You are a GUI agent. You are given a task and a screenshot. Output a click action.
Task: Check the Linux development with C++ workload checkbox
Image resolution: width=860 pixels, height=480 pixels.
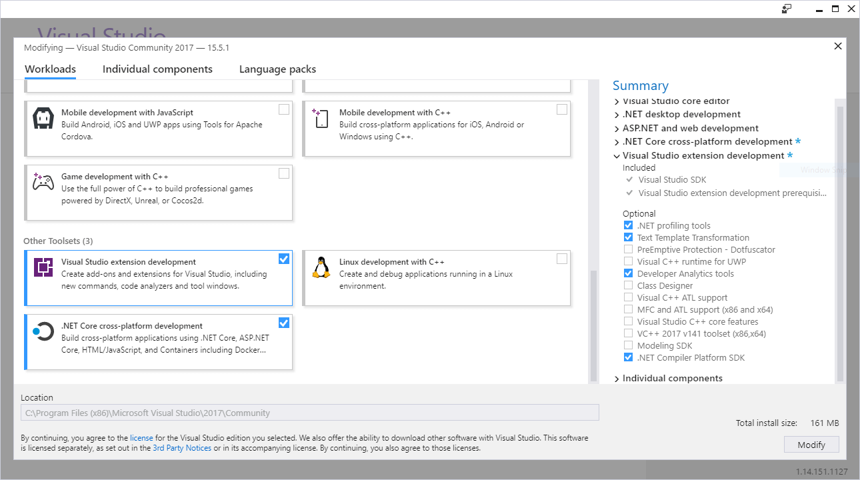coord(562,259)
